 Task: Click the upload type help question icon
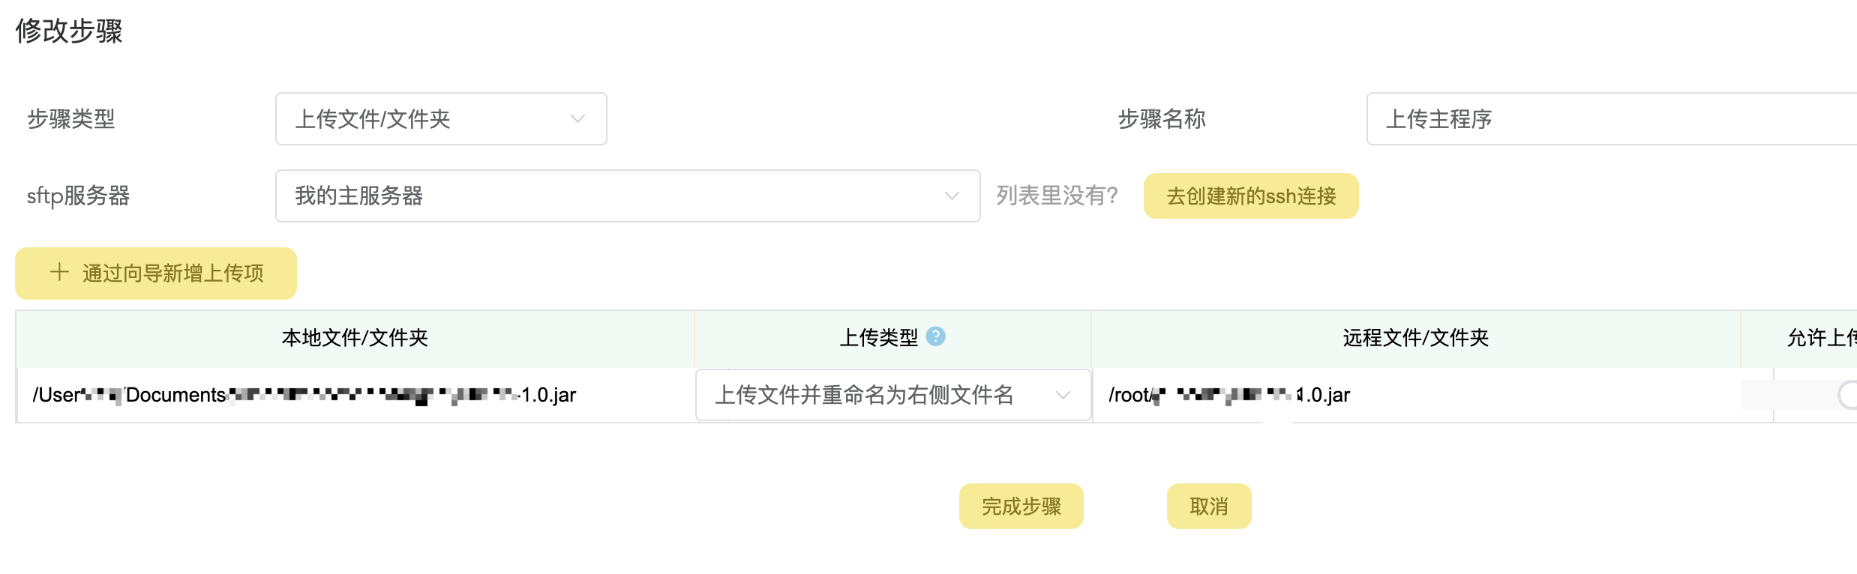(935, 336)
